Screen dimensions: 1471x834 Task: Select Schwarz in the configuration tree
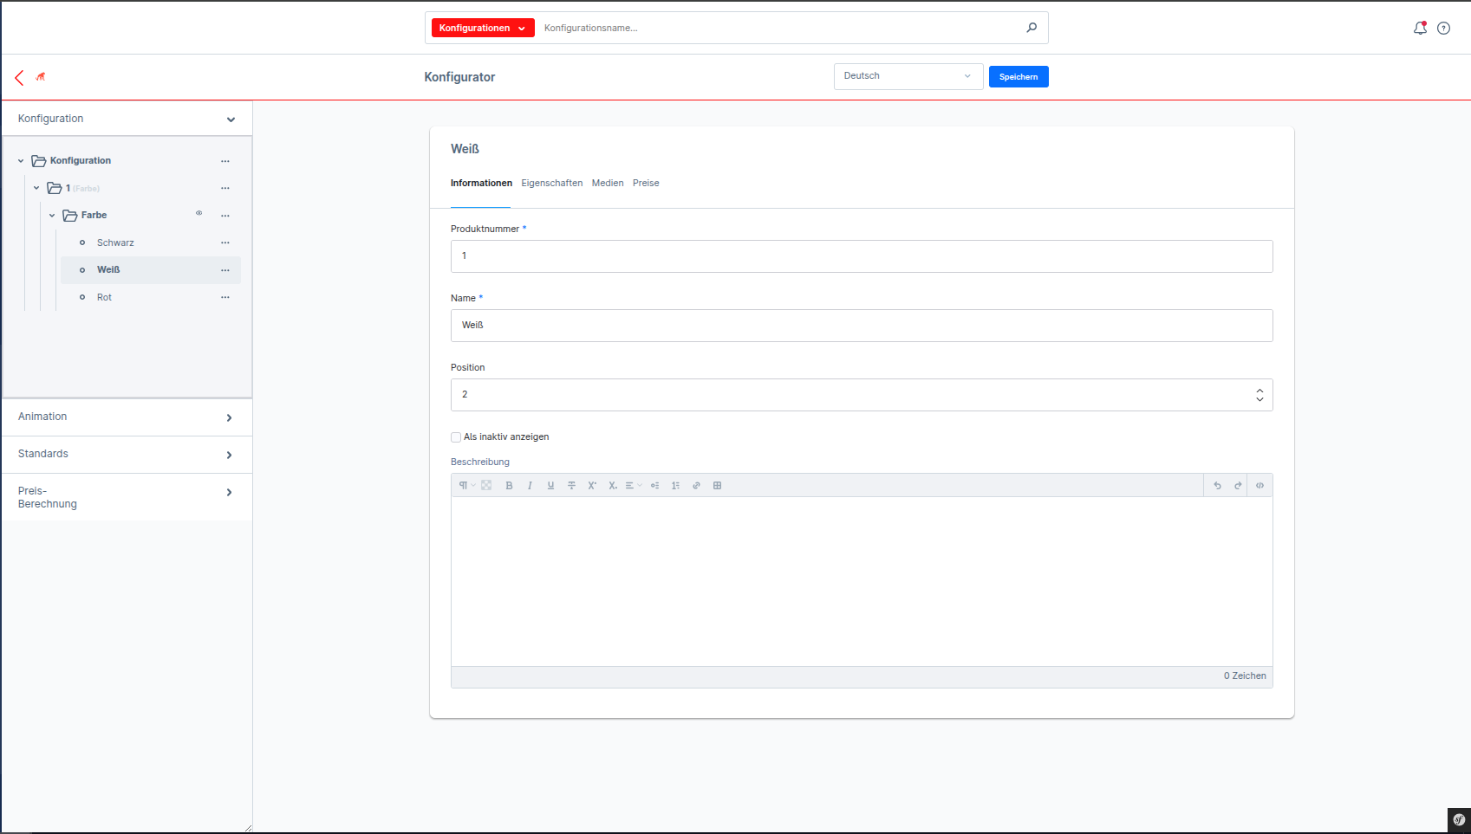[x=115, y=242]
